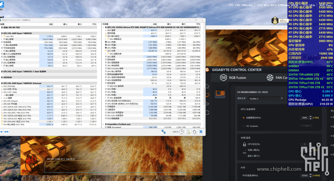Select the CPU [#0]: AMD Ryzen 7 9800X3D: Enhanced header
This screenshot has height=181, width=334.
click(x=49, y=83)
